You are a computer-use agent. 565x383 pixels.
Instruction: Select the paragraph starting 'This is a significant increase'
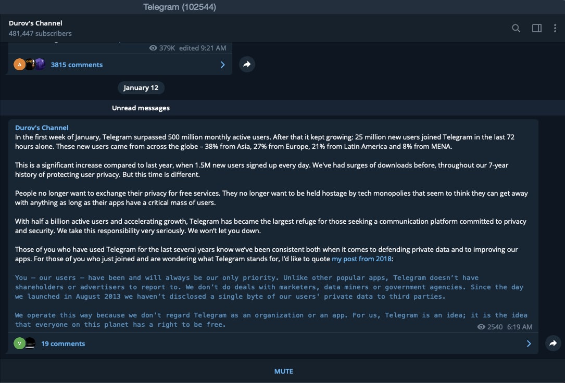click(x=261, y=170)
